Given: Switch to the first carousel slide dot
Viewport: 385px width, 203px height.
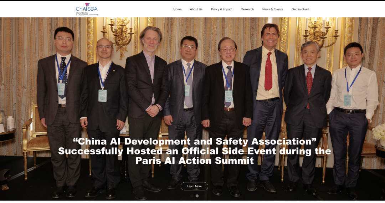Looking at the screenshot, I should tap(192, 196).
